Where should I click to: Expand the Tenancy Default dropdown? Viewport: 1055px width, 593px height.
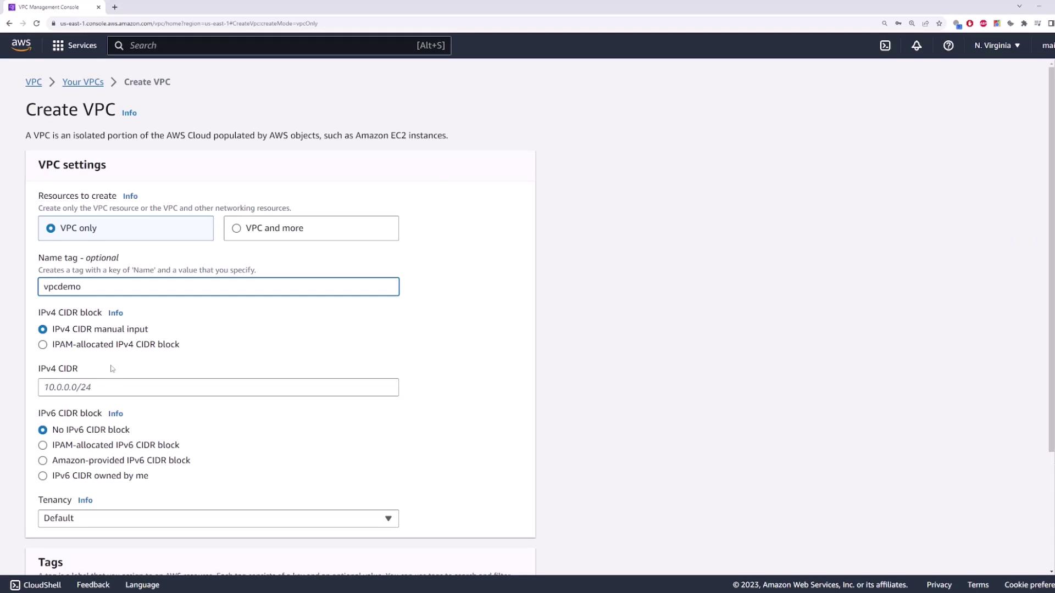point(218,518)
